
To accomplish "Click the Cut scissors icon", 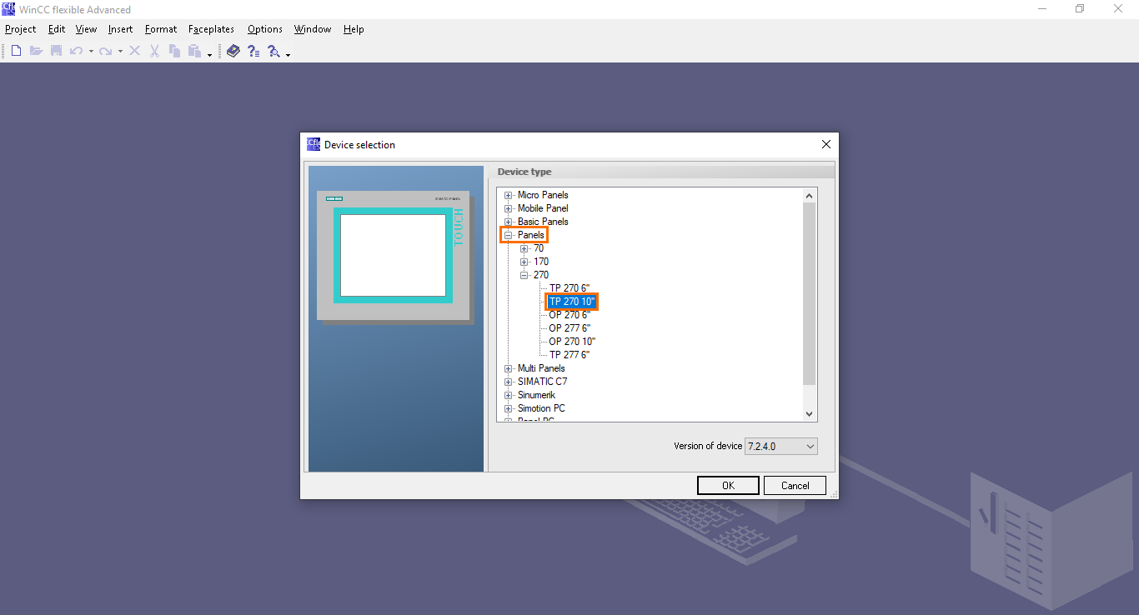I will (154, 51).
